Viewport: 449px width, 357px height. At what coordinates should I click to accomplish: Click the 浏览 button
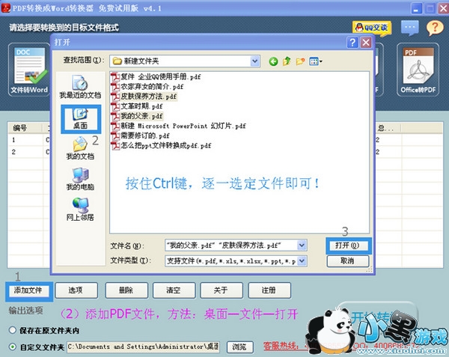pos(239,347)
